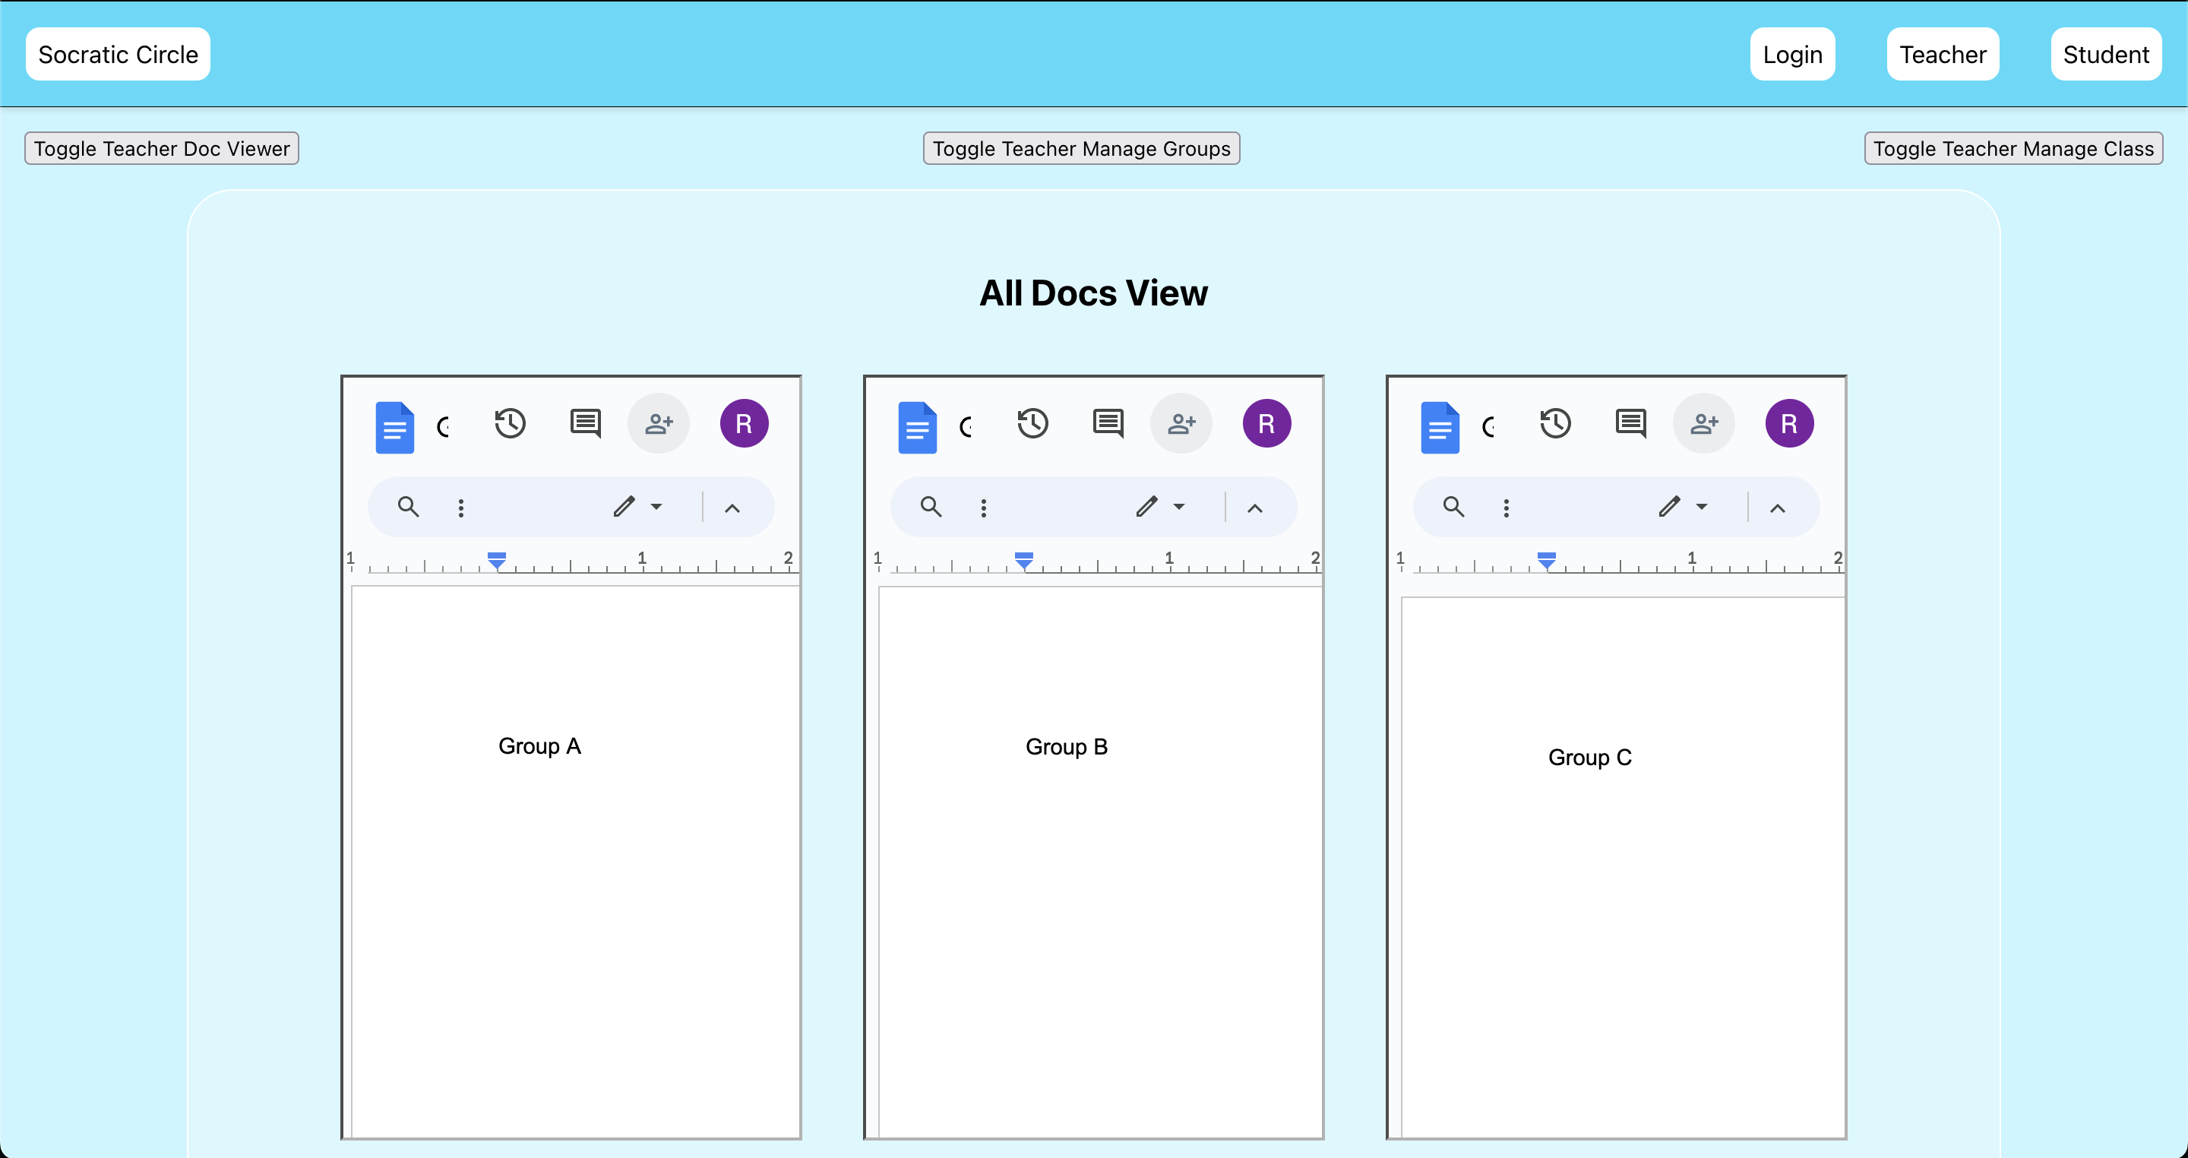Click the Socratic Circle home link

coord(118,55)
